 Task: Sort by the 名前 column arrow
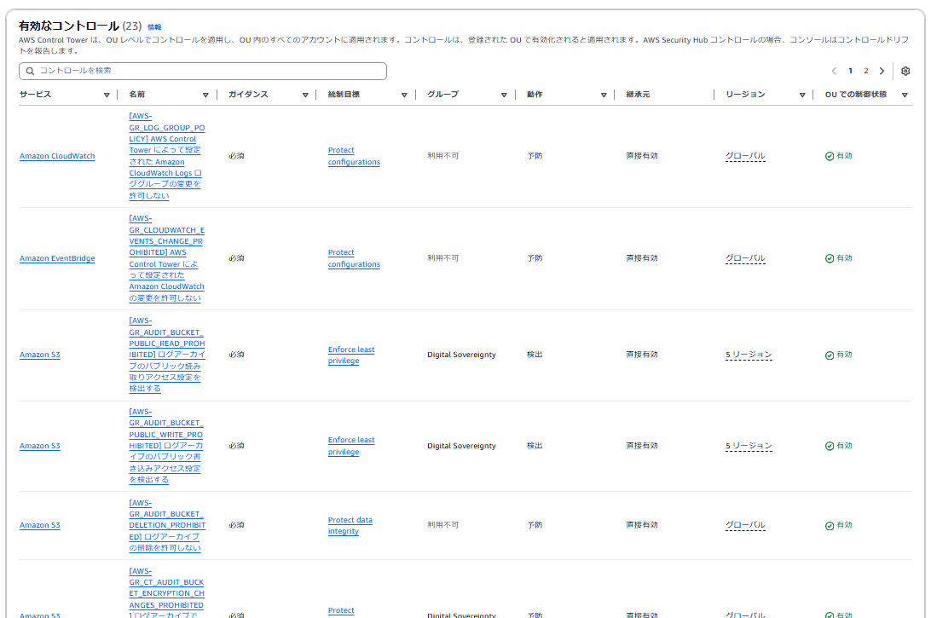point(205,95)
